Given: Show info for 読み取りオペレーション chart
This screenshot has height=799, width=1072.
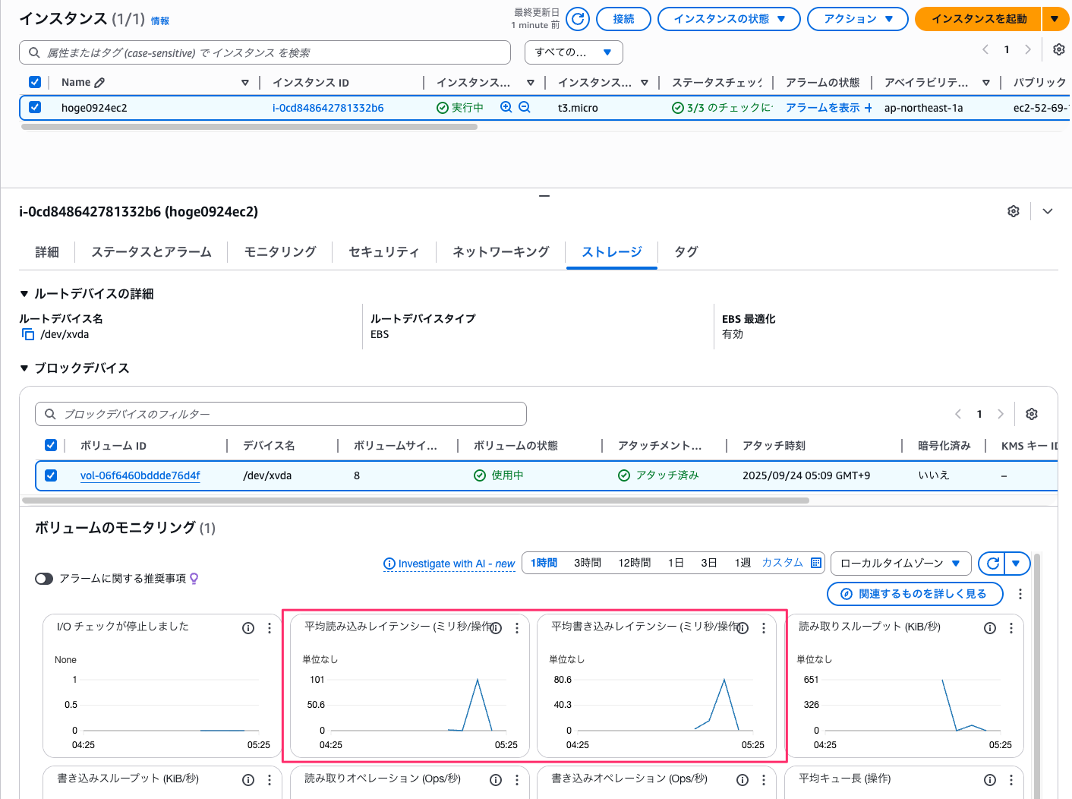Looking at the screenshot, I should (x=496, y=780).
